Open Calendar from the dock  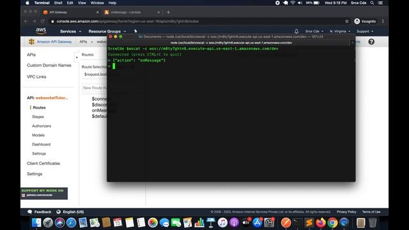(x=118, y=223)
